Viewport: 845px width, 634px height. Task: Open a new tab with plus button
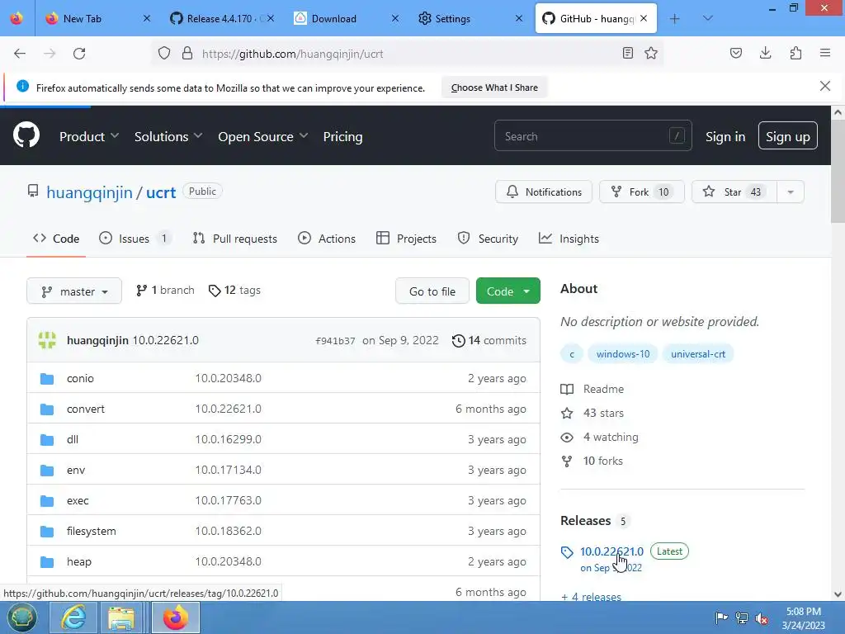[674, 19]
